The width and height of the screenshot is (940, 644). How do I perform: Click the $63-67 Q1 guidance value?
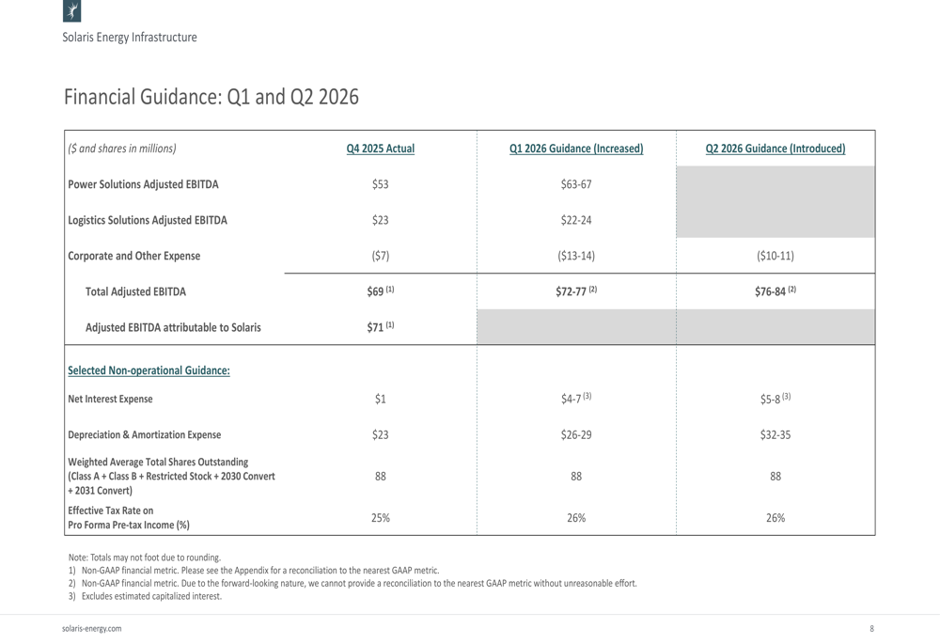[576, 184]
